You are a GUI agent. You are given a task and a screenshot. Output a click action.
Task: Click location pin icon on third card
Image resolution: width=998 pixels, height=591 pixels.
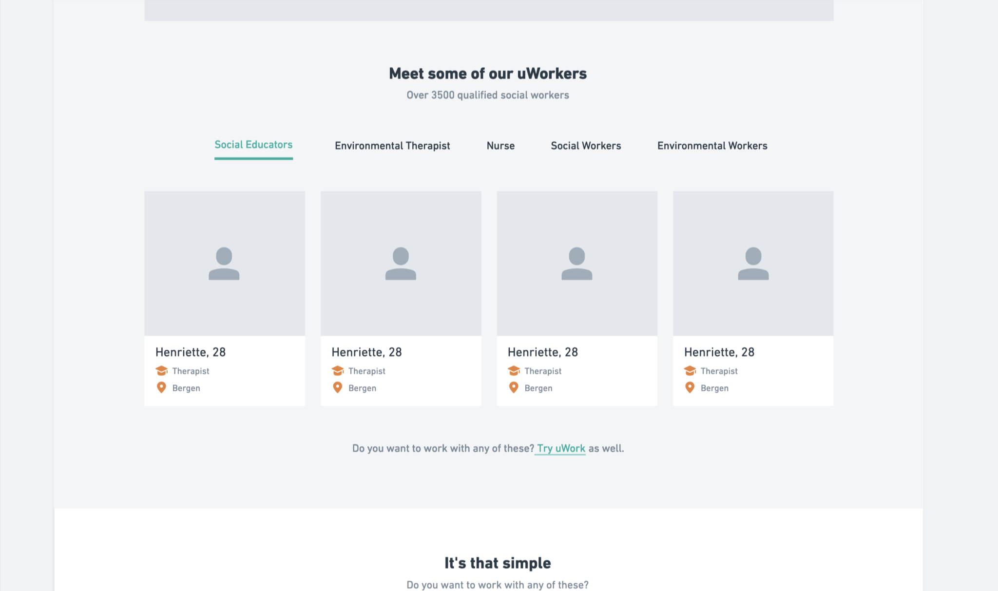click(514, 388)
